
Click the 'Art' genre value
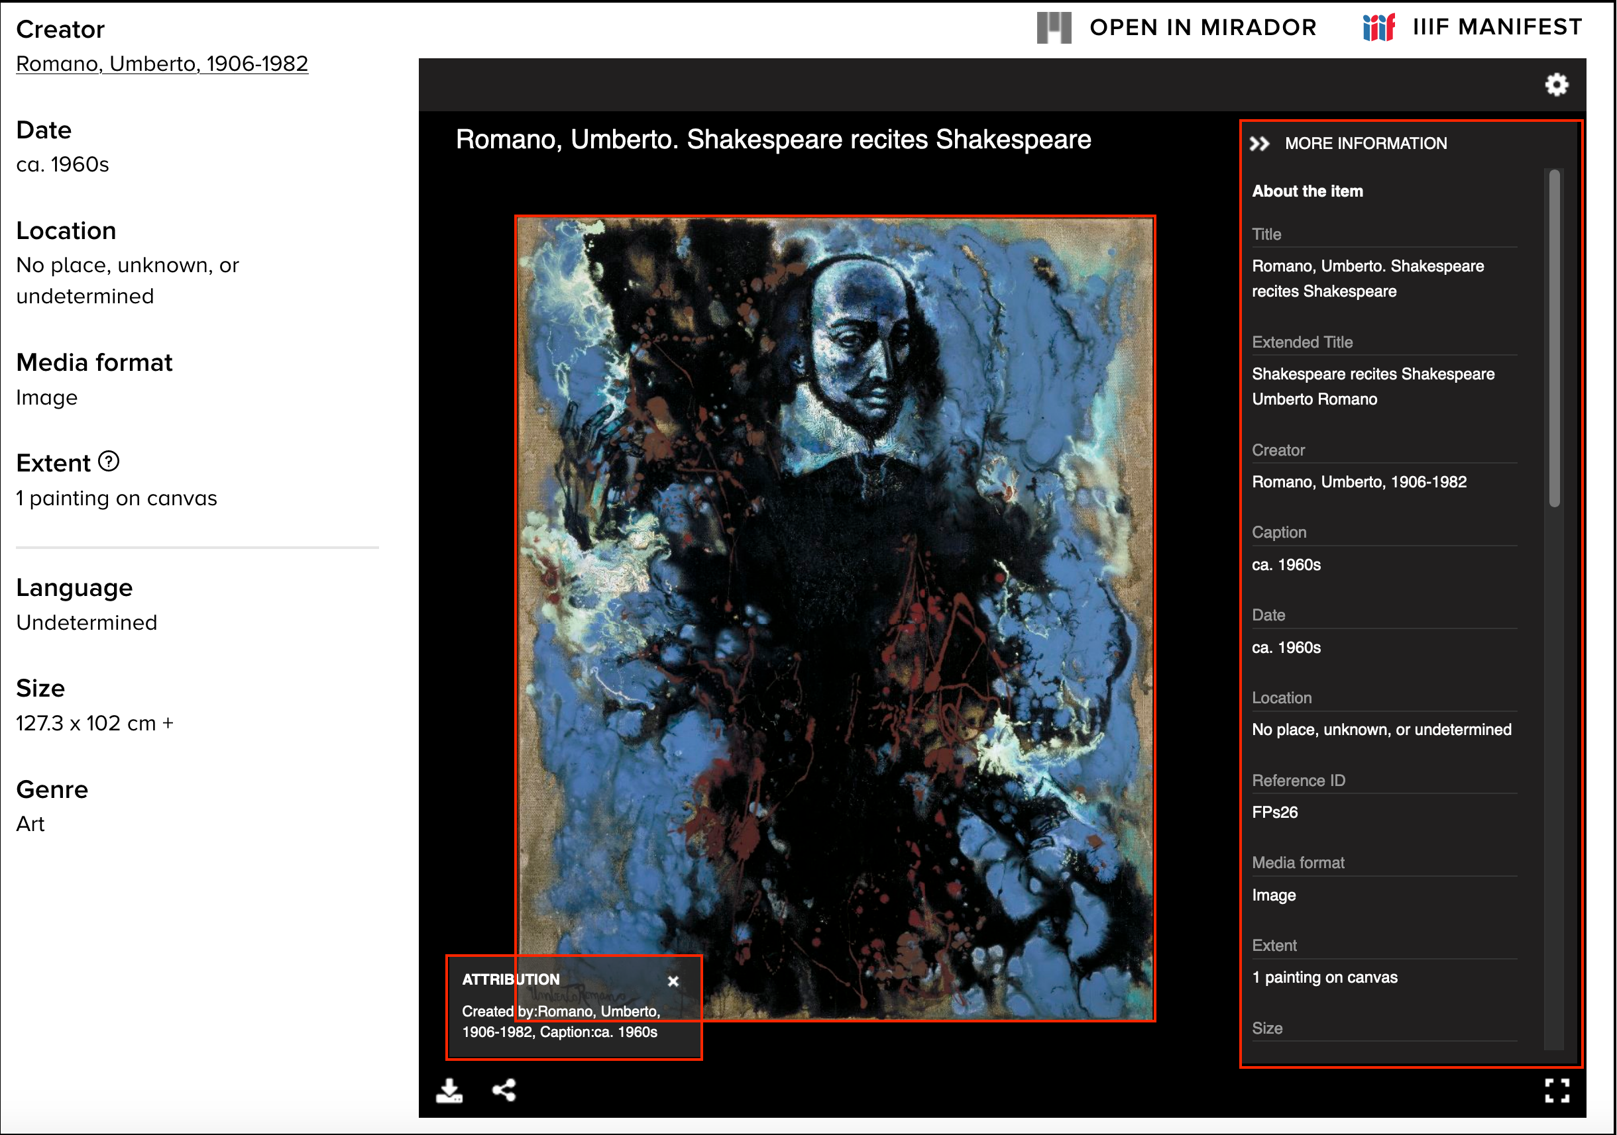30,824
